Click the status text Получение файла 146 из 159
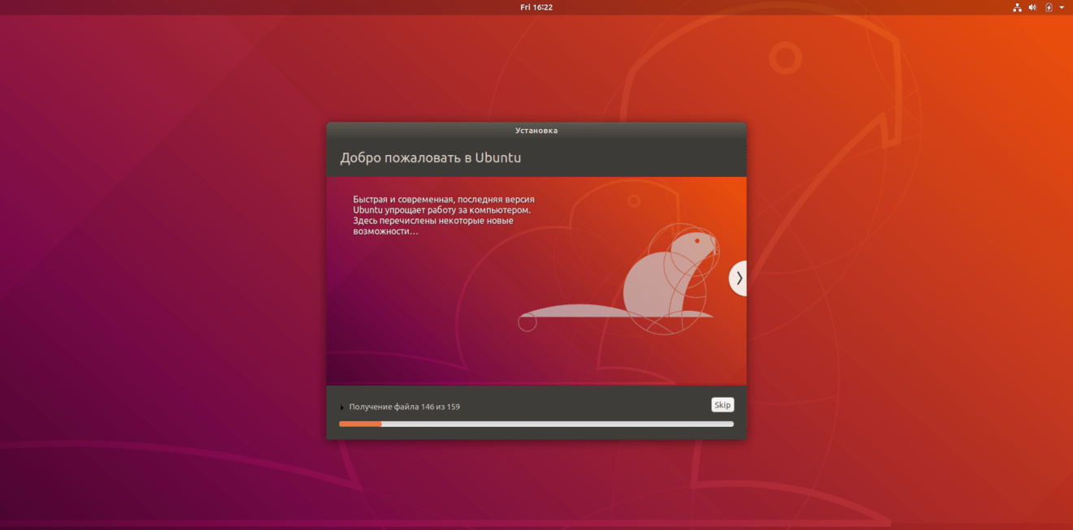 [x=403, y=406]
